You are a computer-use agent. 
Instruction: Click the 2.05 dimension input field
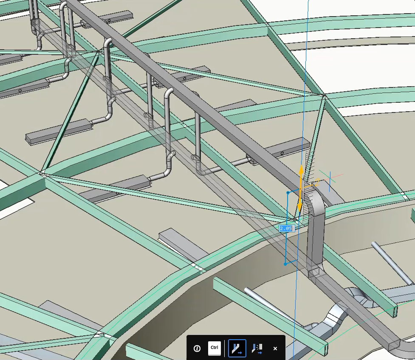(286, 228)
